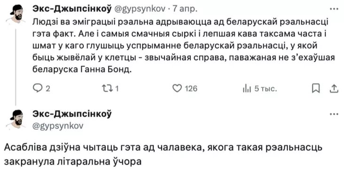Screen dimensions: 344x174
Task: Open the '7 апр.' timestamp link
Action: coord(185,9)
